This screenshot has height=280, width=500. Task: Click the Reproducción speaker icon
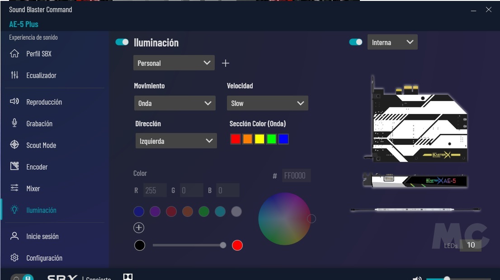coord(14,102)
